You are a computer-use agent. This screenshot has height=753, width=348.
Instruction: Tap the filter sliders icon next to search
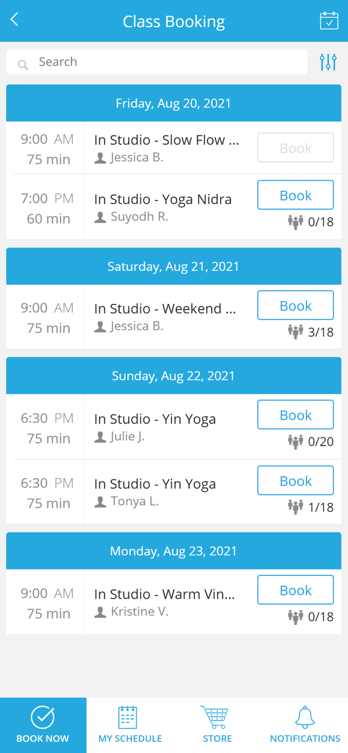pyautogui.click(x=327, y=61)
